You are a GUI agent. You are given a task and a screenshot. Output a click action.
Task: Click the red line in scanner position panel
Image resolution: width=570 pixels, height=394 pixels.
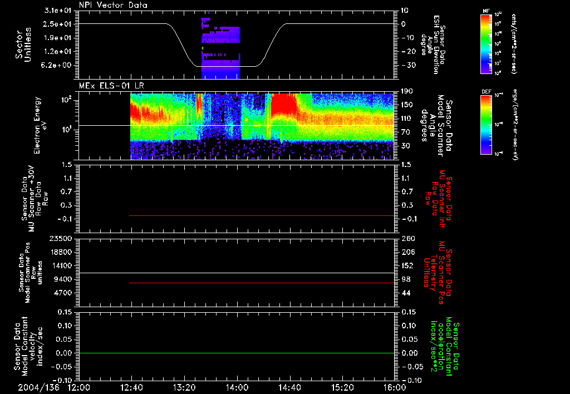262,283
